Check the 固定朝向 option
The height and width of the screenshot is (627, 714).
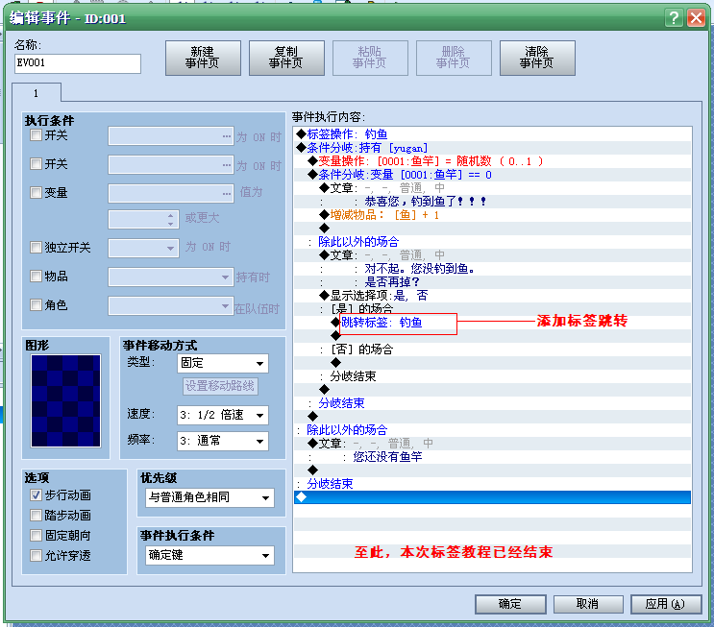coord(36,535)
